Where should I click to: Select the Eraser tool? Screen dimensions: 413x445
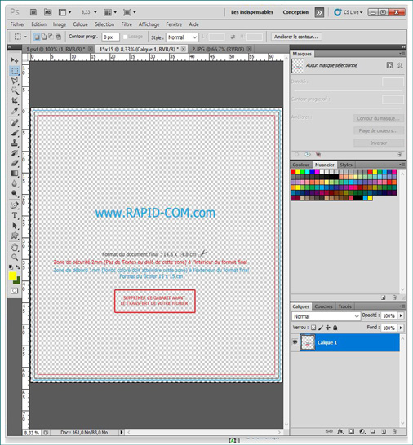pos(14,163)
